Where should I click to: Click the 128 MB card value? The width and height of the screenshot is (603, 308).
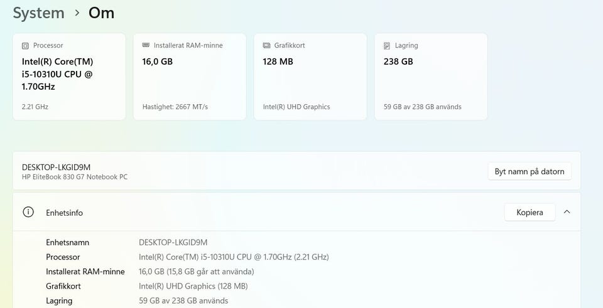(278, 61)
